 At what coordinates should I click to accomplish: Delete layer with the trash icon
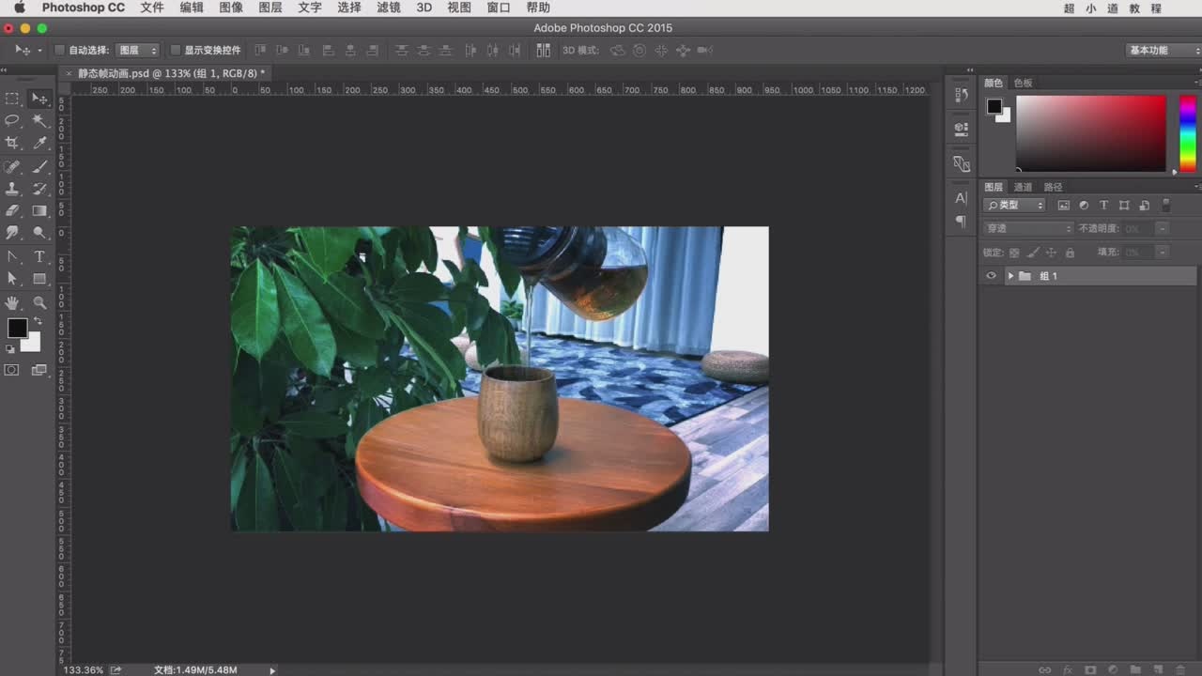tap(1180, 669)
